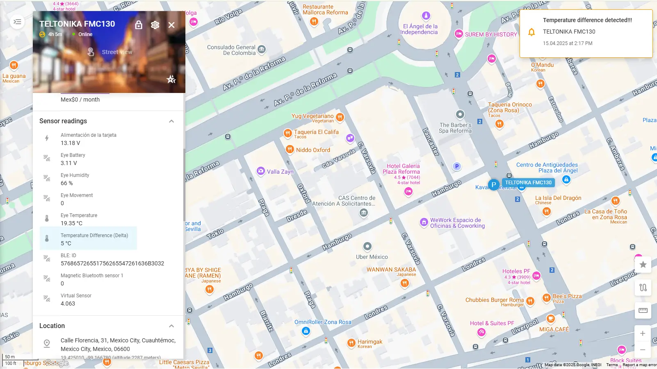Click the notification bell icon
The height and width of the screenshot is (369, 657).
point(532,32)
